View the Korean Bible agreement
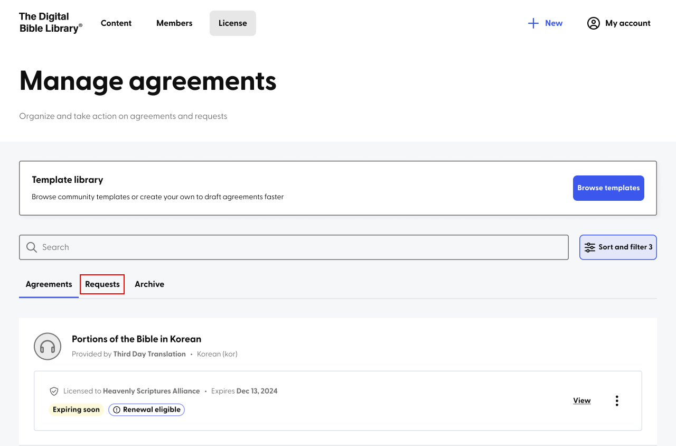Image resolution: width=676 pixels, height=446 pixels. pos(582,401)
